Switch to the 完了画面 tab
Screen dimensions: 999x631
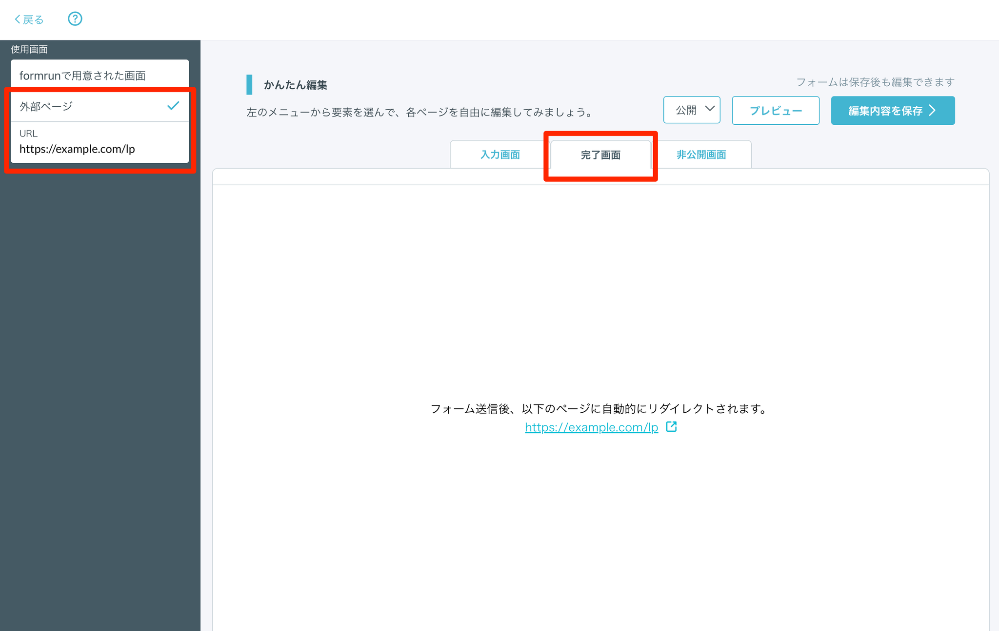click(600, 155)
